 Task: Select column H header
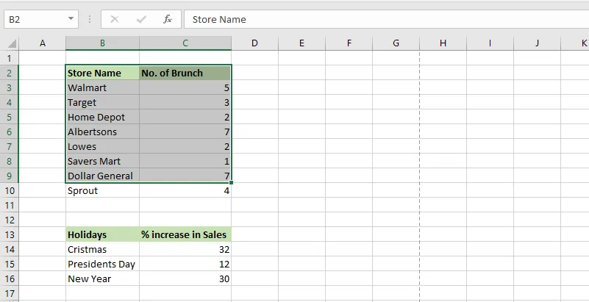point(443,43)
